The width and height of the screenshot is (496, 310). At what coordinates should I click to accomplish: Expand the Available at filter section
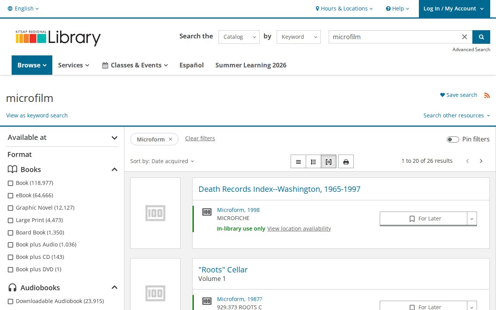pos(62,138)
